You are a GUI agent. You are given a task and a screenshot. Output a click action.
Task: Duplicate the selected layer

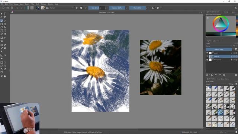pyautogui.click(x=212, y=75)
